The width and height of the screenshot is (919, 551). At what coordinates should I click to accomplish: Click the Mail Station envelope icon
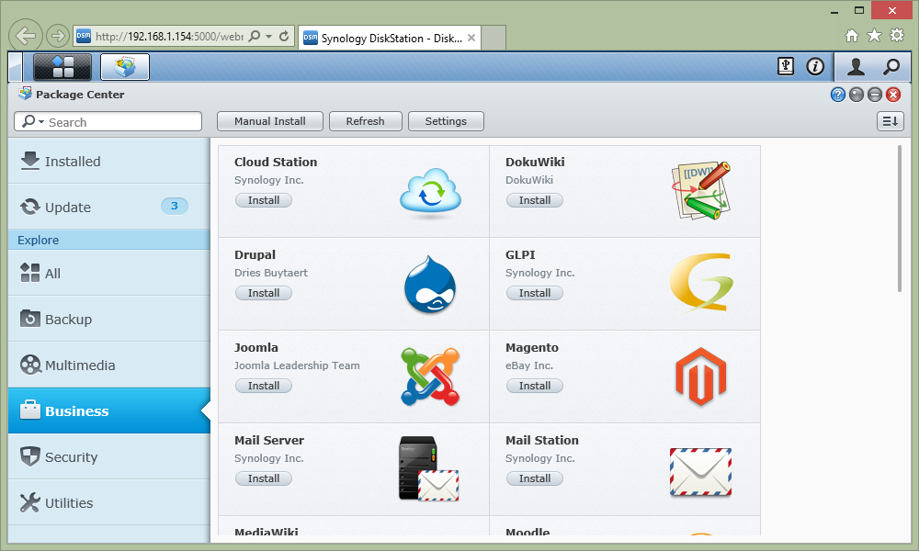point(701,472)
